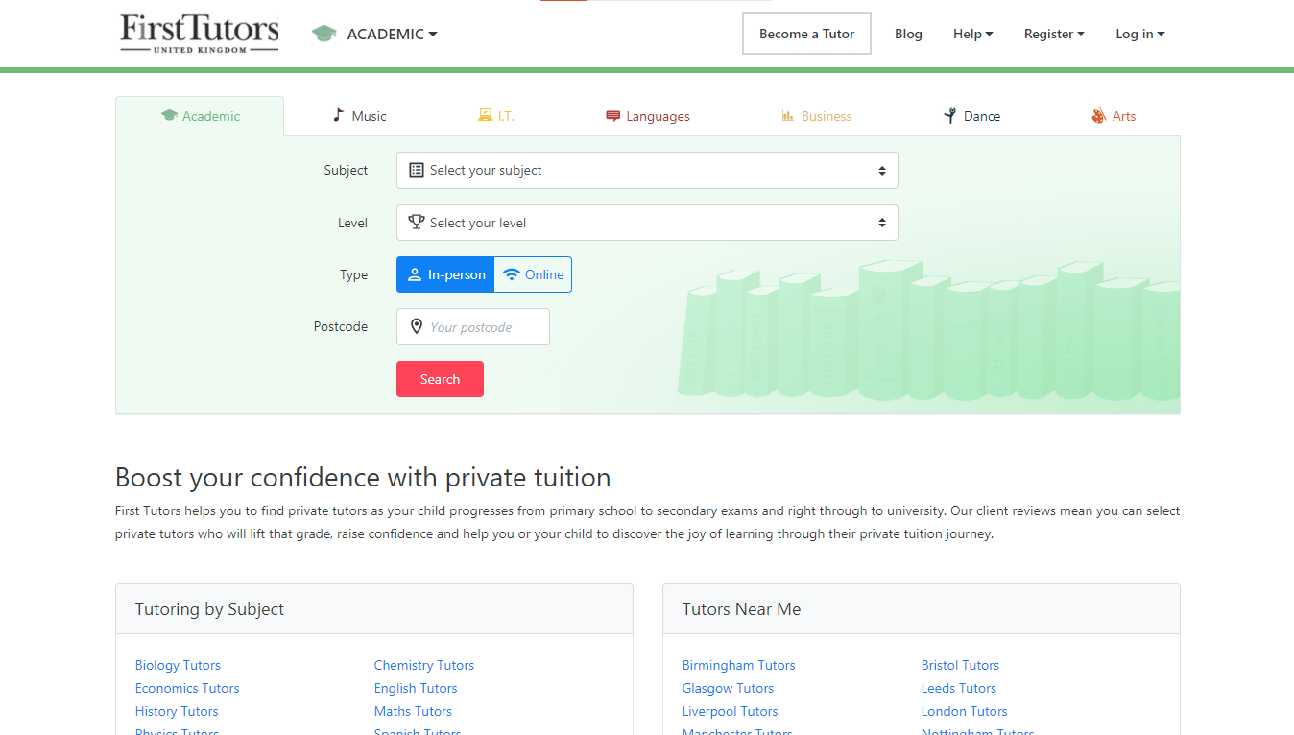This screenshot has height=735, width=1294.
Task: Click the graduation cap icon beside ACADEMIC
Action: click(324, 34)
